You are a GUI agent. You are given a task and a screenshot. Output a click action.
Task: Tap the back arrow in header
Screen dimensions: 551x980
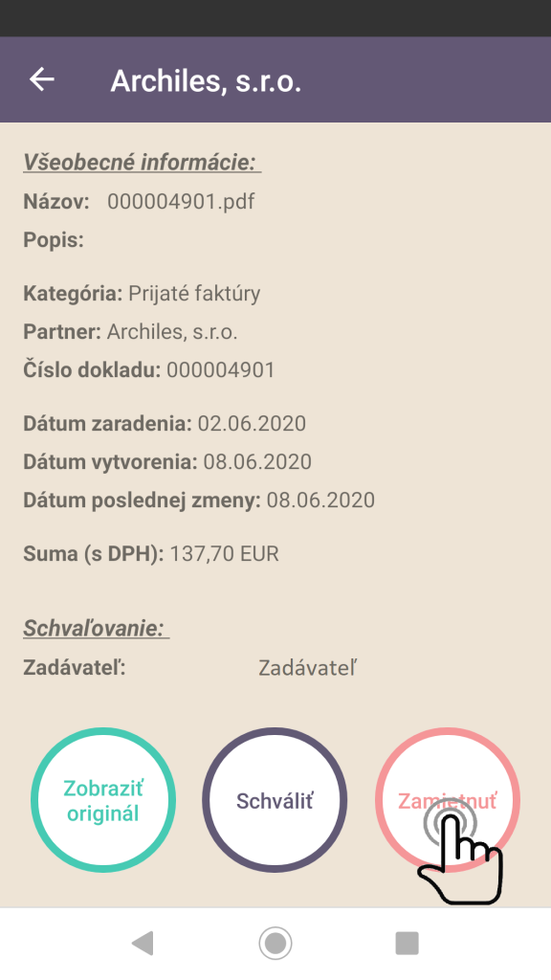(x=42, y=80)
